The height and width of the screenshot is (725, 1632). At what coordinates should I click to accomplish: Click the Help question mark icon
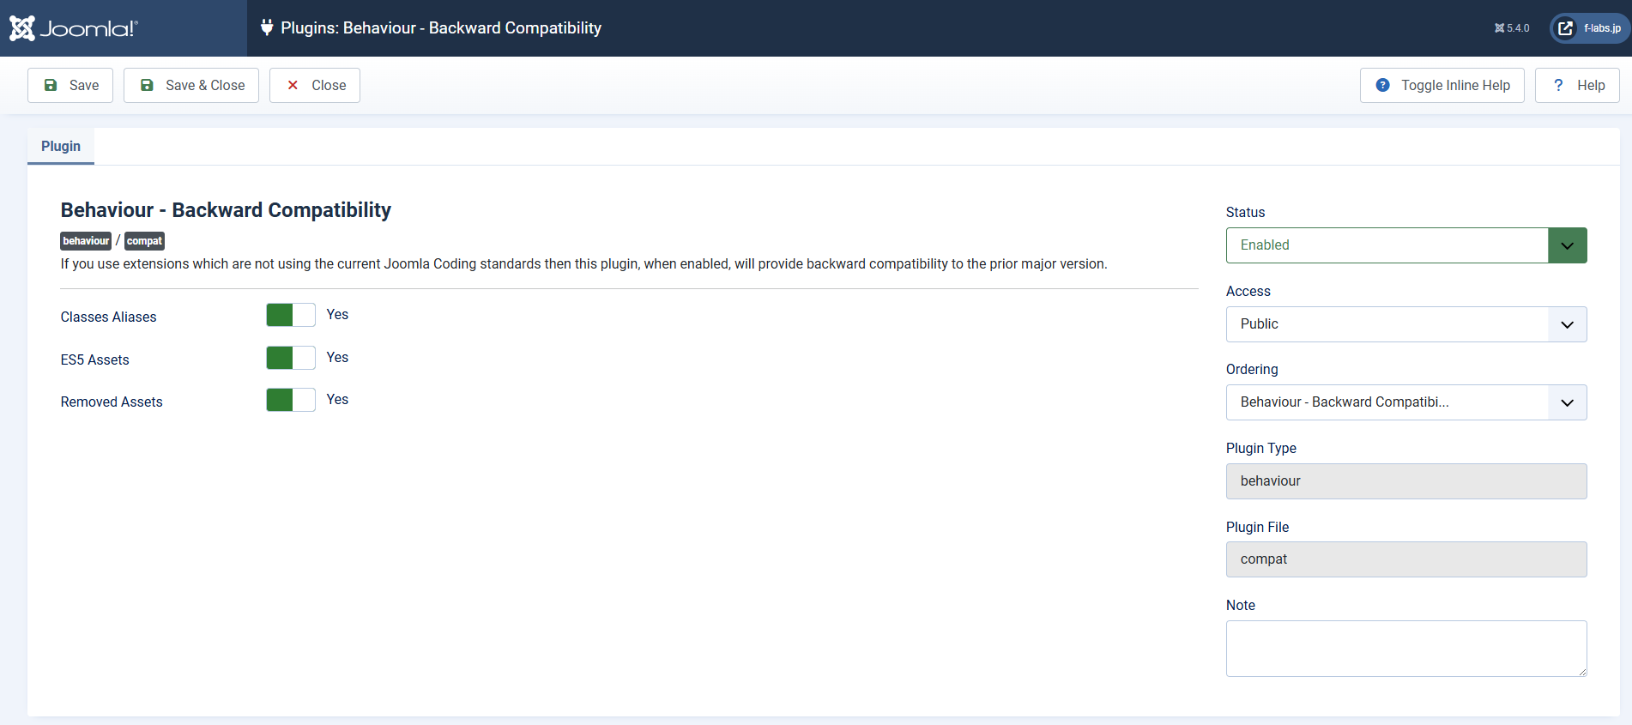[1558, 85]
